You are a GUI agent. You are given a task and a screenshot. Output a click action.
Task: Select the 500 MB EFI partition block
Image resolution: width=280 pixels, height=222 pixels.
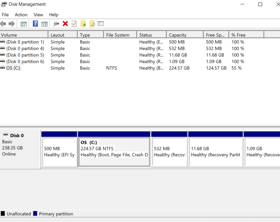pyautogui.click(x=59, y=152)
